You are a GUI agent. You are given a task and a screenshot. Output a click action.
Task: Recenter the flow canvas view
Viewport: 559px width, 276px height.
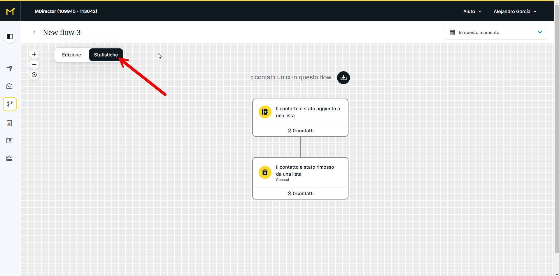point(34,75)
